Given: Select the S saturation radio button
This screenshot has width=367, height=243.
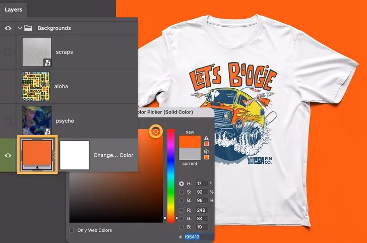Looking at the screenshot, I should pos(182,192).
